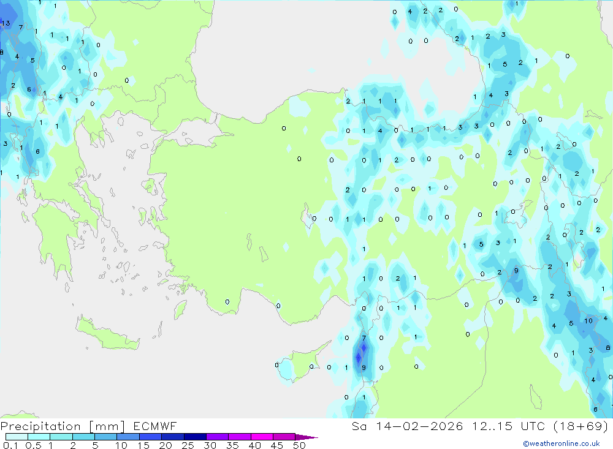Click the date '14-02-2026' text
Viewport: 613px width, 449px height.
(419, 426)
